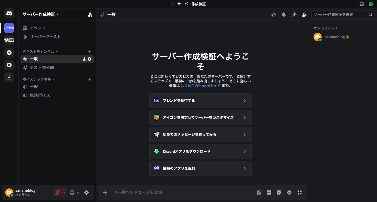
Task: Click the オンライン—1 member list heading
Action: 325,28
